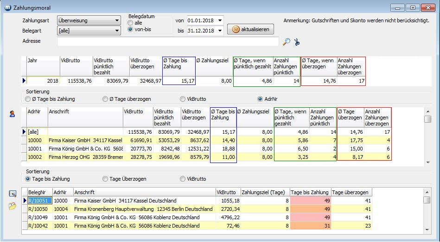The image size is (440, 242).
Task: Click the magnifier icon to search address
Action: pos(287,42)
